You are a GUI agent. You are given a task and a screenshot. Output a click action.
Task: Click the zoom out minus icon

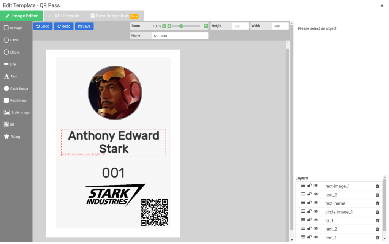(164, 26)
